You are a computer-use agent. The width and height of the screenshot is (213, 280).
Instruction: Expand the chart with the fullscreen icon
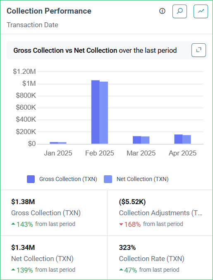(x=199, y=50)
